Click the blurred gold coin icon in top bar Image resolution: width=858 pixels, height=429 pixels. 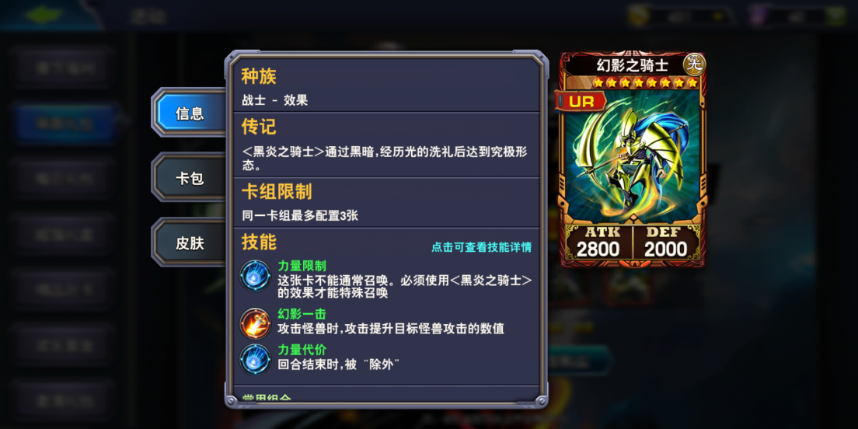click(638, 16)
